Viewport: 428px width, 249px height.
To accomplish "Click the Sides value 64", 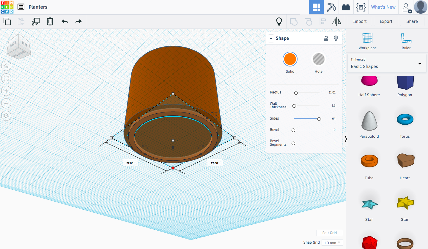I will coord(334,119).
